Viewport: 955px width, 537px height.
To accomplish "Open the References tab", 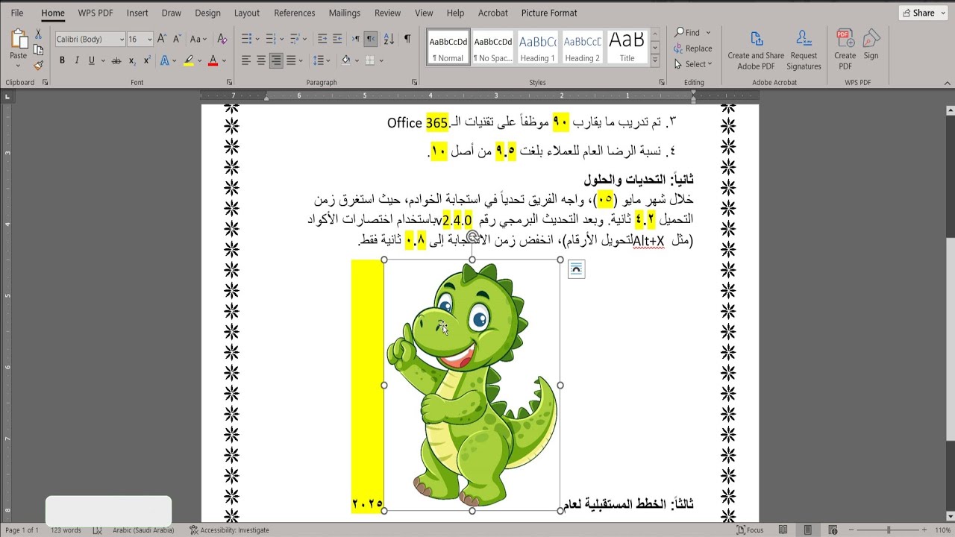I will coord(295,13).
